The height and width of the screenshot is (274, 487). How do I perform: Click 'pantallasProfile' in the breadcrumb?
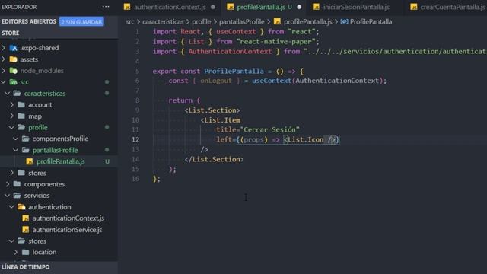click(x=242, y=22)
